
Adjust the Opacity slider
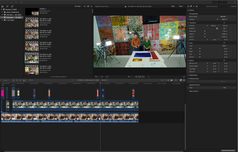point(218,19)
